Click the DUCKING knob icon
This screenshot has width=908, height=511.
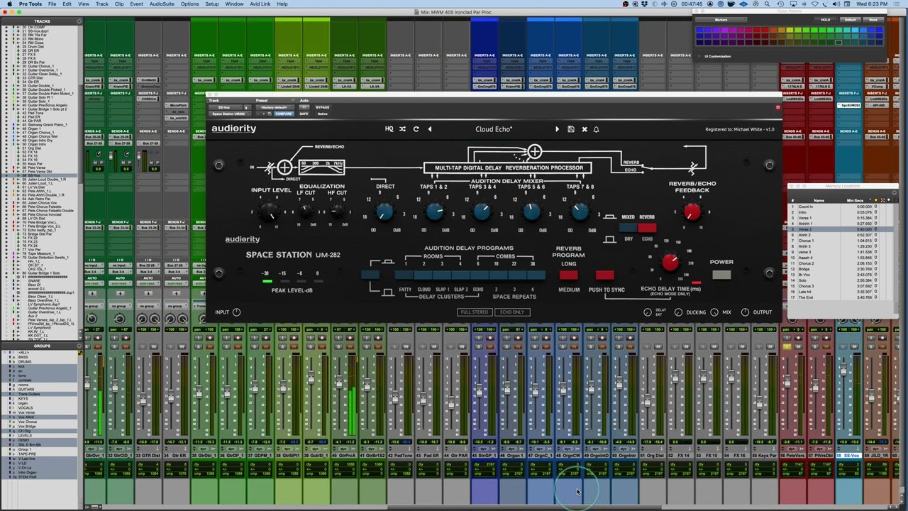(x=678, y=312)
